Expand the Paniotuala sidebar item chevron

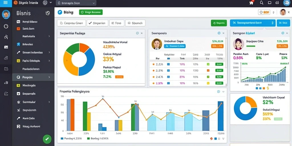click(49, 36)
